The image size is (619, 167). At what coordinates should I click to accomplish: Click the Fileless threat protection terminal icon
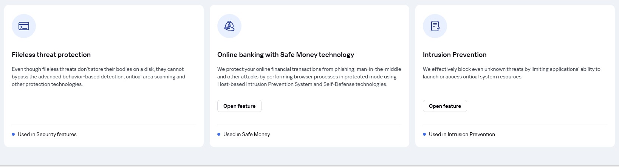click(x=24, y=26)
